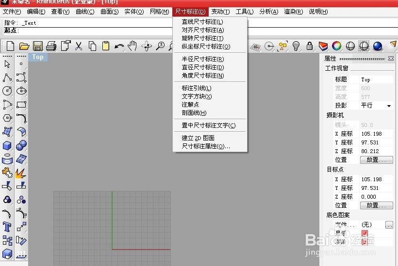Image resolution: width=398 pixels, height=266 pixels.
Task: Click the light bulb hide/show icon
Action: click(296, 46)
